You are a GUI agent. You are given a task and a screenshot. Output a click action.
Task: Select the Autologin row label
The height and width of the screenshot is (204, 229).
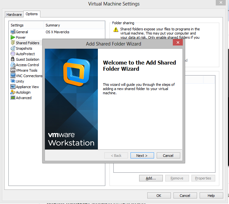(23, 92)
